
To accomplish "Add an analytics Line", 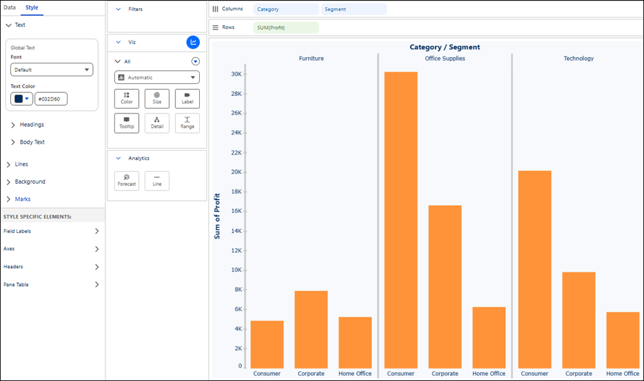I will 157,181.
